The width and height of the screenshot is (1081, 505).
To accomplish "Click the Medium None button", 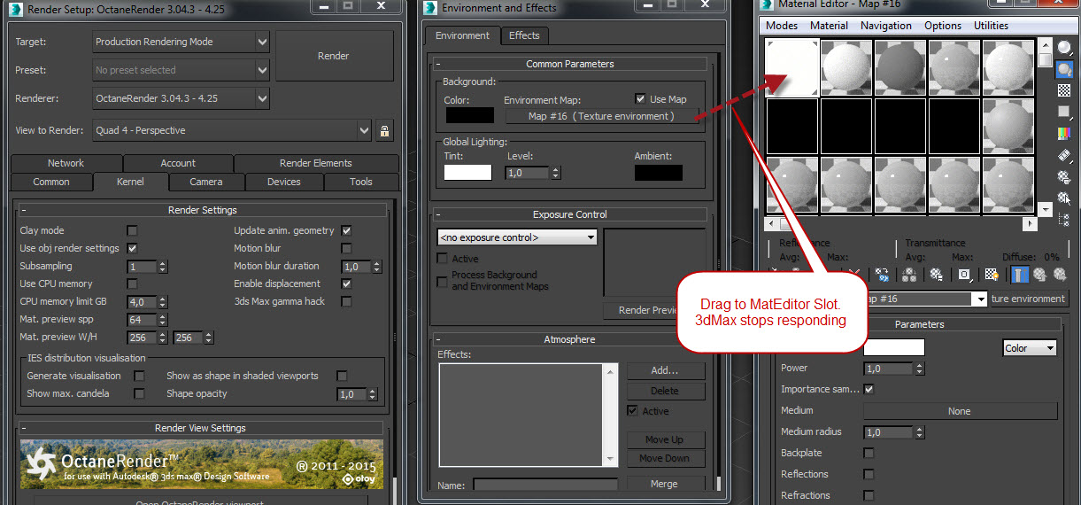I will point(960,411).
